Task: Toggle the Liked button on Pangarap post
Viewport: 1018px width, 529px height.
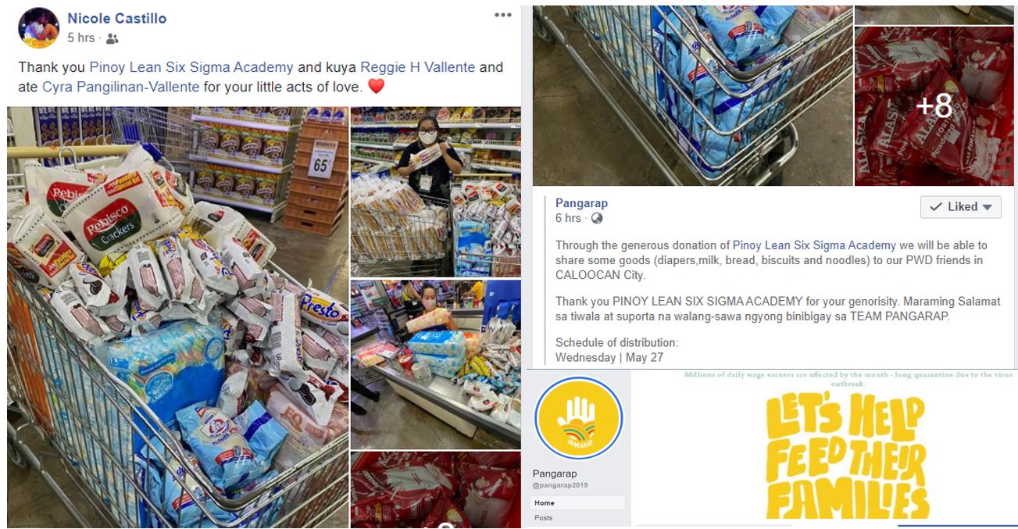Action: tap(960, 207)
